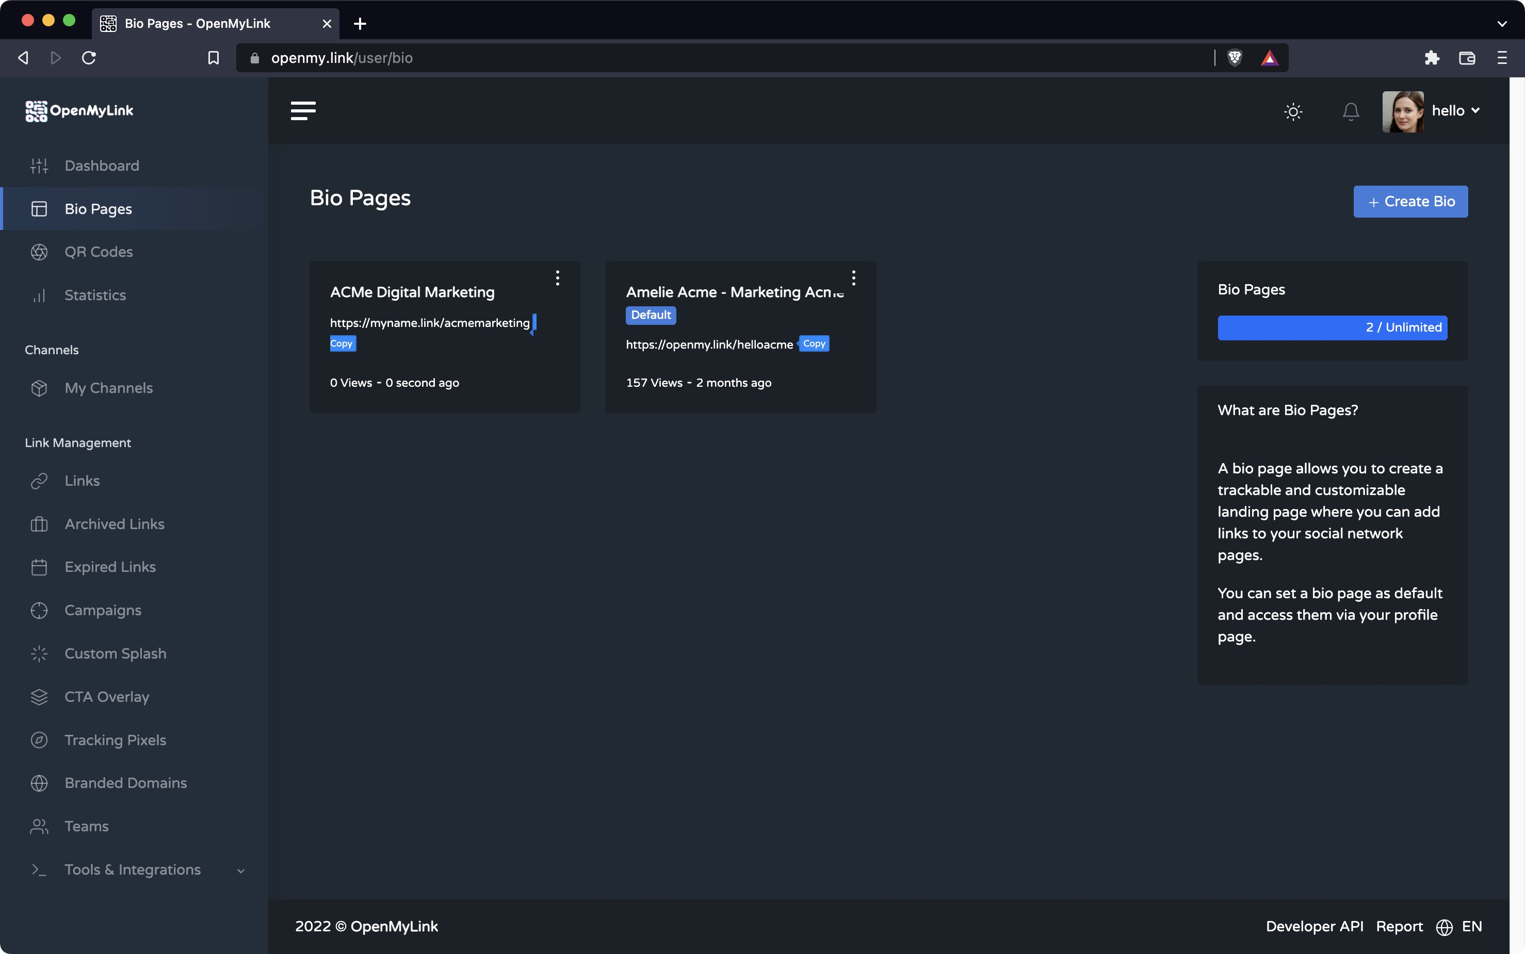The height and width of the screenshot is (954, 1525).
Task: Click the Create Bio button
Action: point(1410,201)
